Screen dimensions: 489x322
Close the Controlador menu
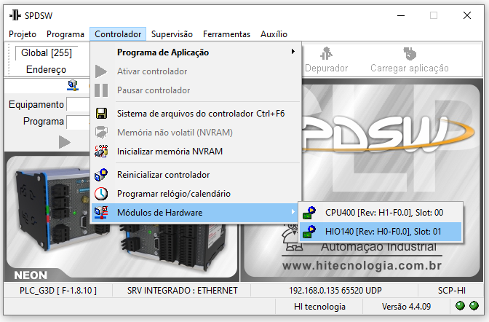(118, 34)
